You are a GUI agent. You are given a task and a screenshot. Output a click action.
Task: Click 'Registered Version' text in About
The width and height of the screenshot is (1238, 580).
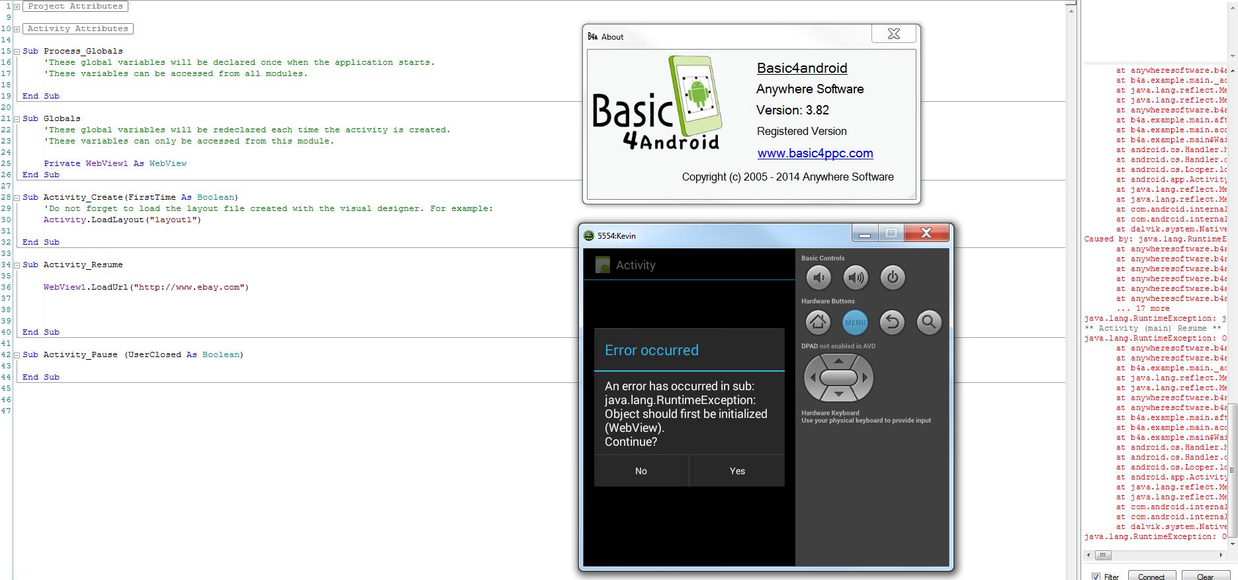802,132
